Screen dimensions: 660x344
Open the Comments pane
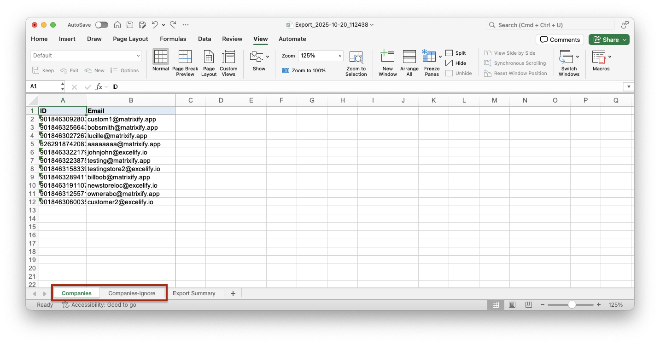[560, 40]
